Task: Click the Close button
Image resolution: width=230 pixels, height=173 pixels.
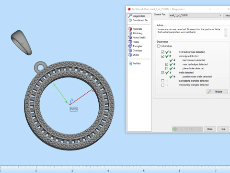Action: coord(210,129)
